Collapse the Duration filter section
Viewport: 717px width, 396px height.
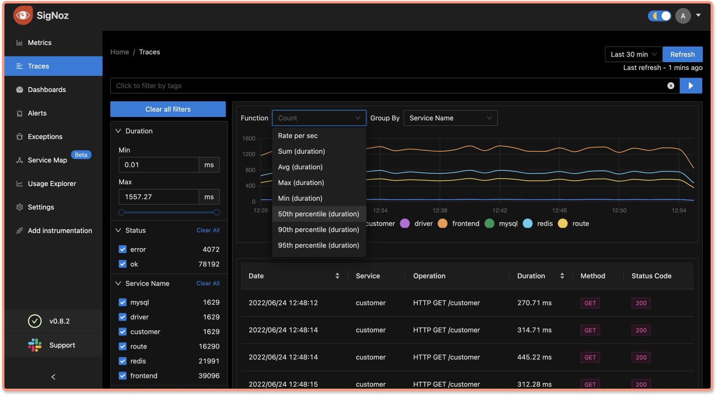(x=118, y=131)
